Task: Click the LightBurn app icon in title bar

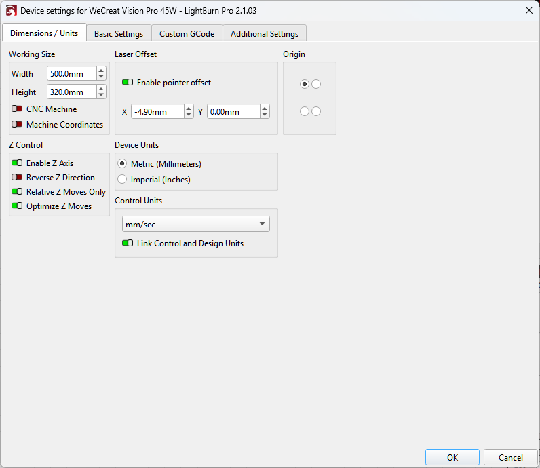Action: point(11,11)
